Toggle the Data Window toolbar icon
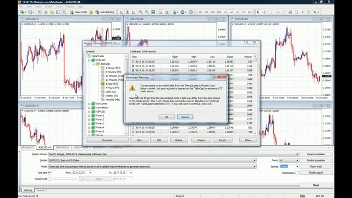This screenshot has height=198, width=352. [46, 12]
